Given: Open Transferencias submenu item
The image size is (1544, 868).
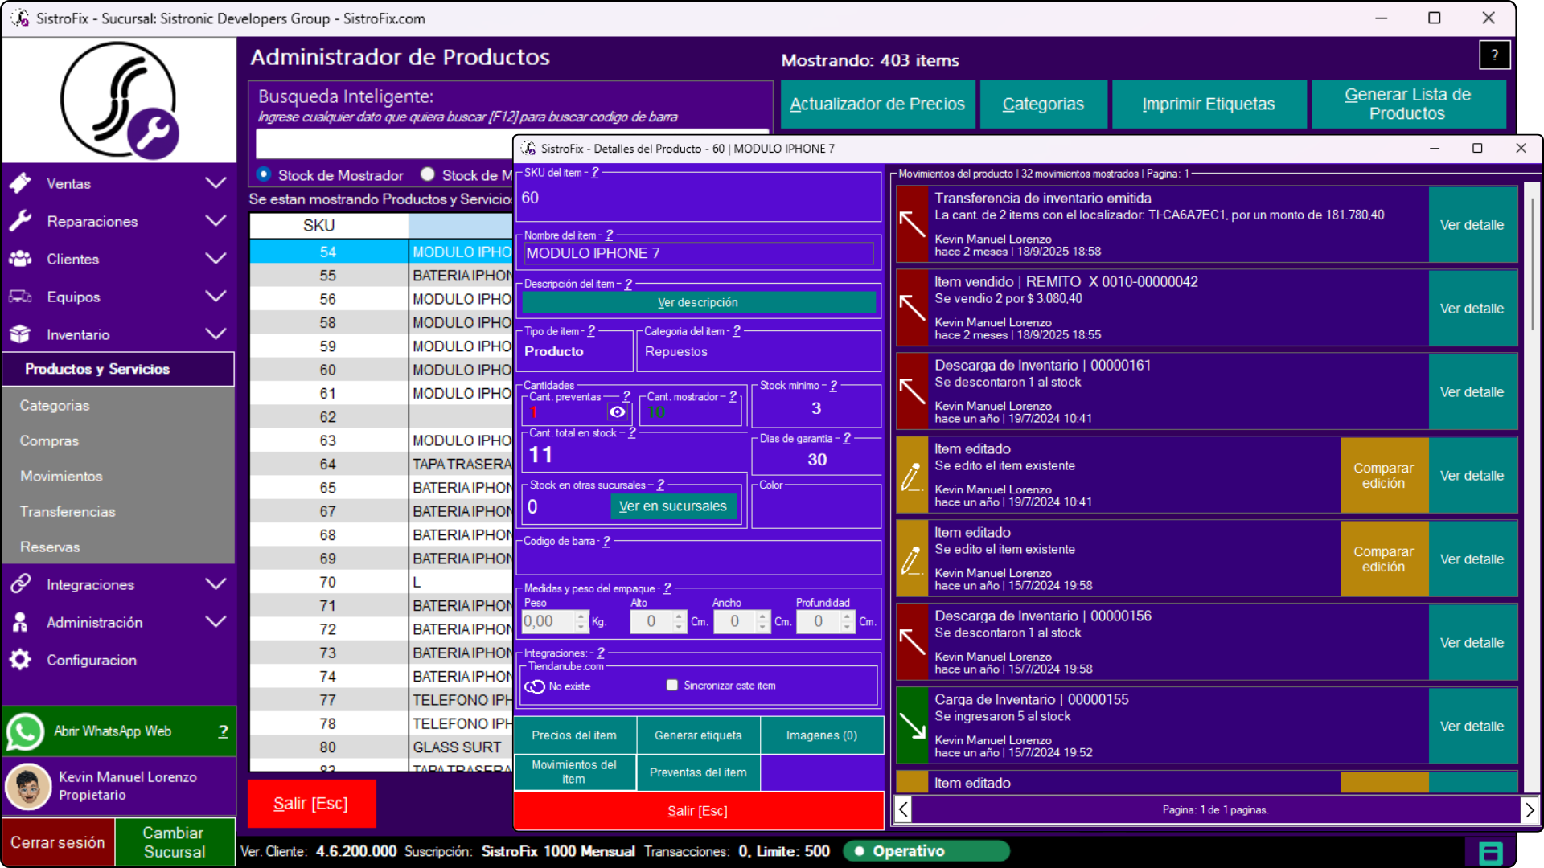Looking at the screenshot, I should click(x=118, y=511).
